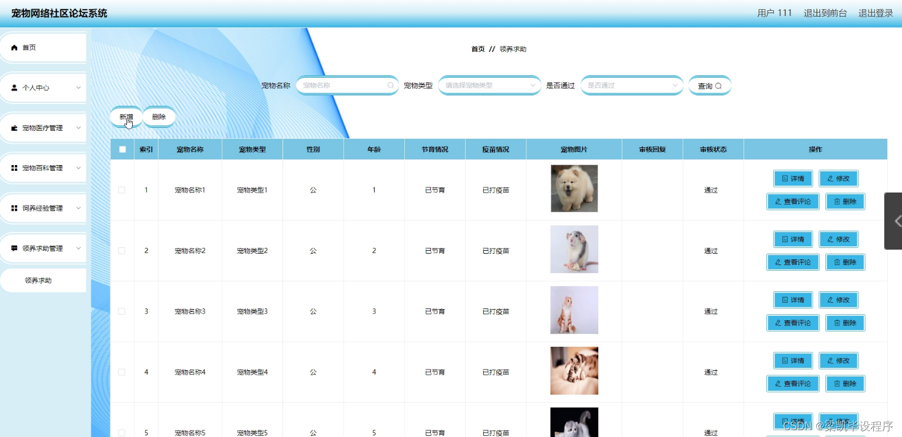Image resolution: width=902 pixels, height=437 pixels.
Task: Open 宠物医疗管理 sidebar menu
Action: [43, 128]
